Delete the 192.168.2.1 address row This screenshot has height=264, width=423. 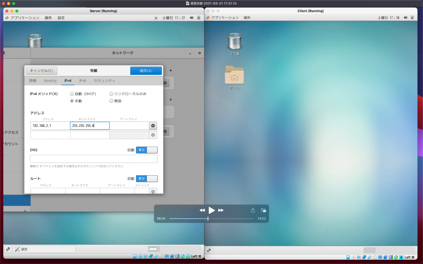pos(153,126)
